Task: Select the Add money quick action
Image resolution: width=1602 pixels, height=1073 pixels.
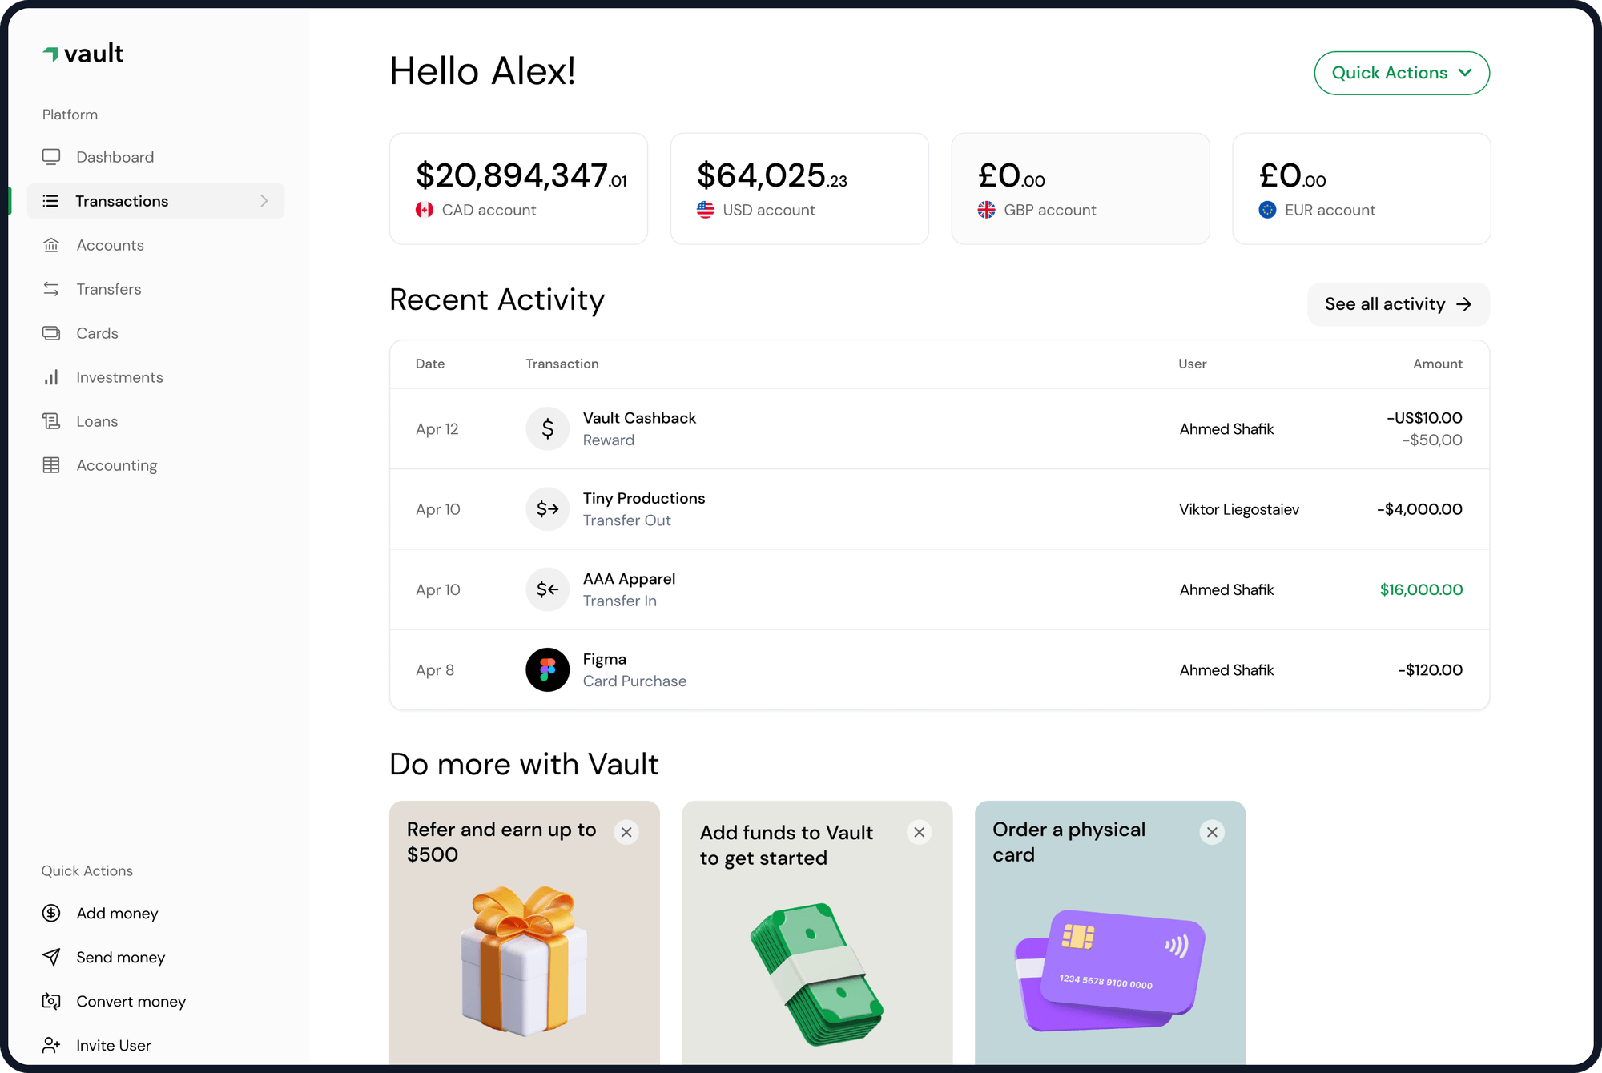Action: click(117, 913)
